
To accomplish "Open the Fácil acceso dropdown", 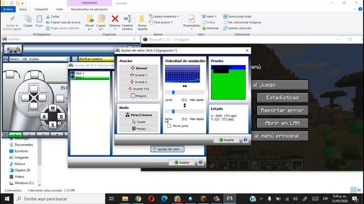I will [161, 22].
